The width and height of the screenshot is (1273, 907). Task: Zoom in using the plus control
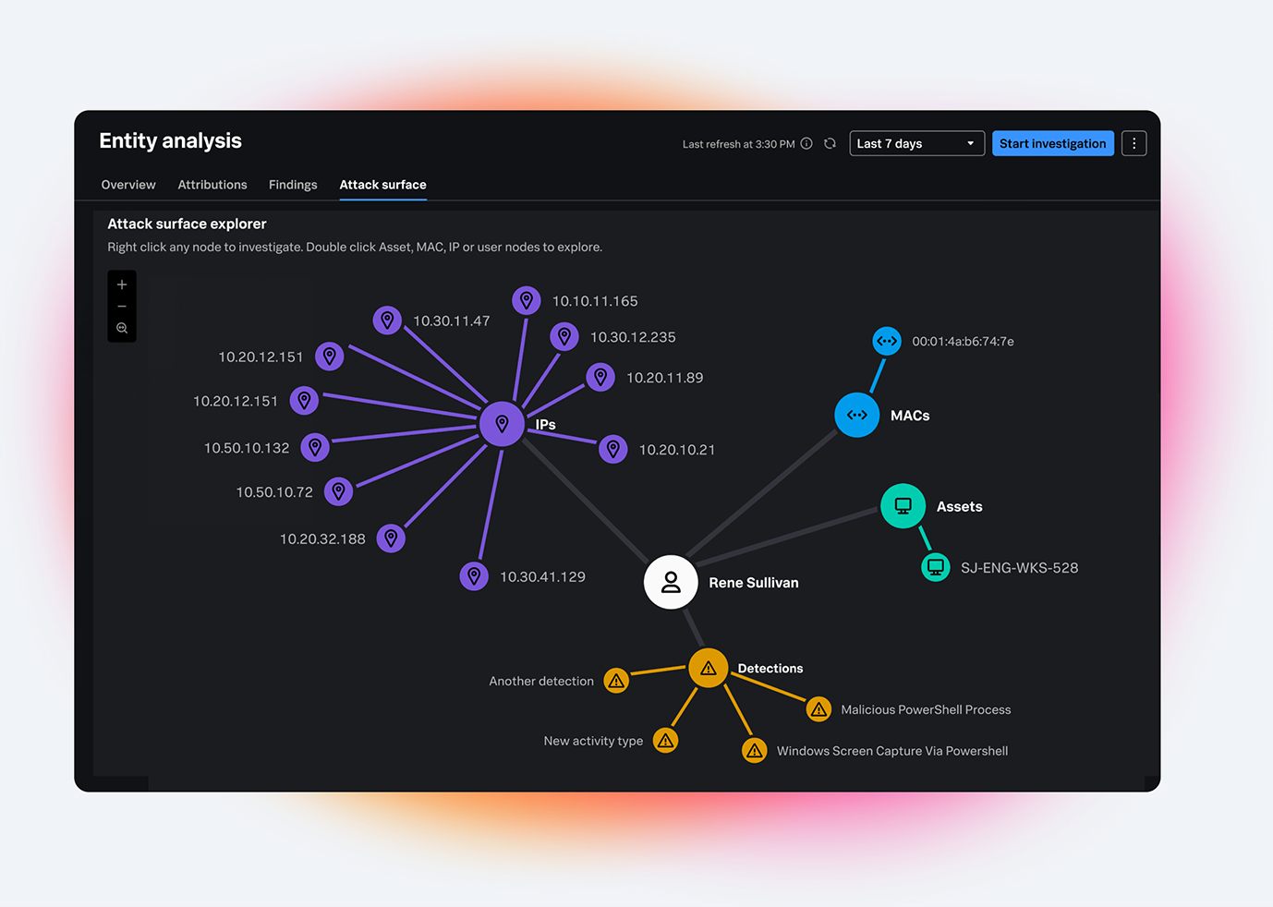coord(121,284)
